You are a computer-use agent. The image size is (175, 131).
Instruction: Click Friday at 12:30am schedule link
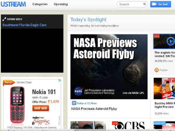87,103
